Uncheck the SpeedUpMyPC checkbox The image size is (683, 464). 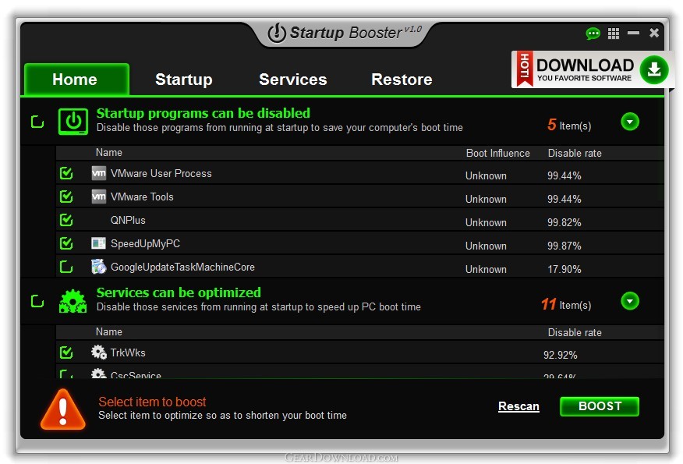66,243
